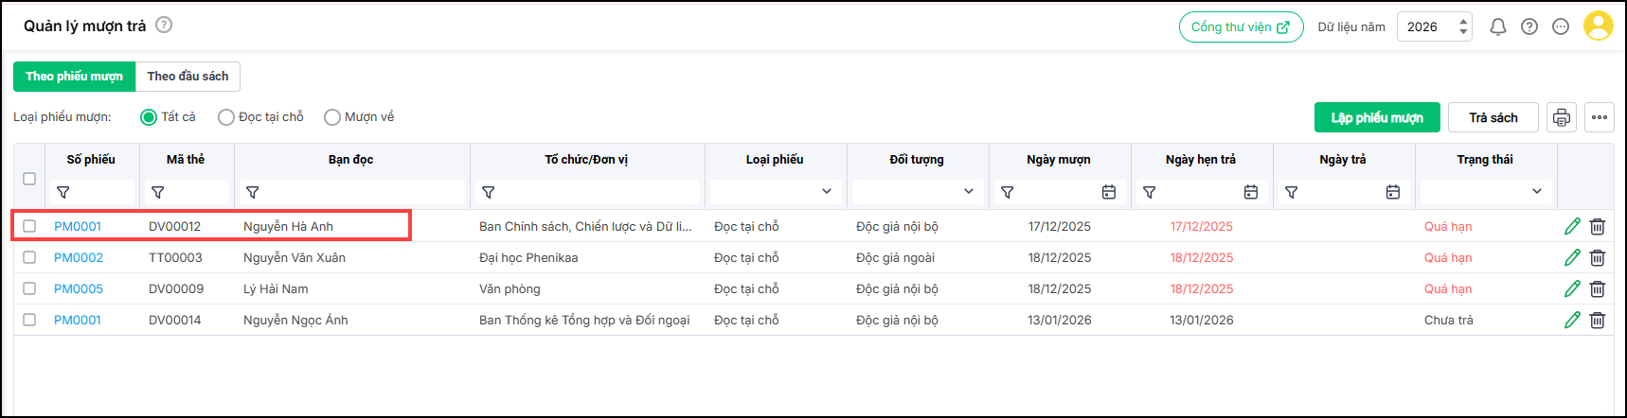This screenshot has width=1627, height=418.
Task: Open the Cổng thư viện link
Action: click(x=1241, y=27)
